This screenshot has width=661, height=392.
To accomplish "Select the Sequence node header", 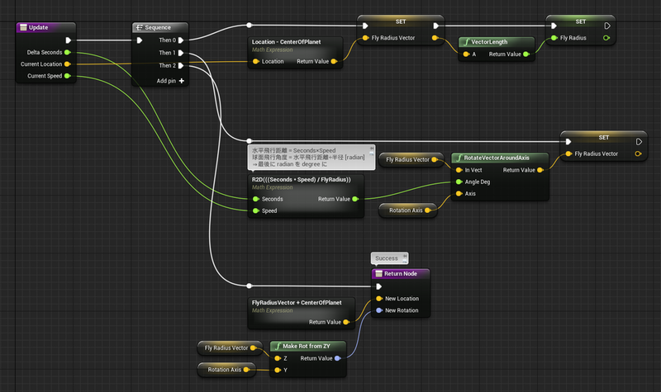I will [x=160, y=27].
